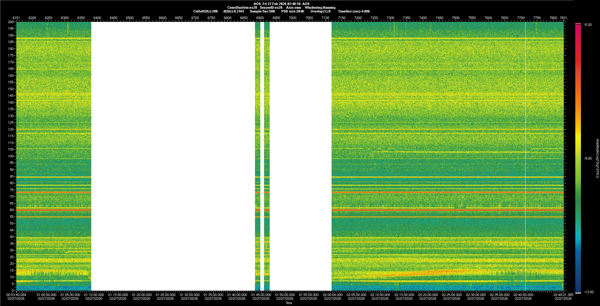This screenshot has width=600, height=306.
Task: Click the white bottom marker on the colorbar
Action: (578, 293)
